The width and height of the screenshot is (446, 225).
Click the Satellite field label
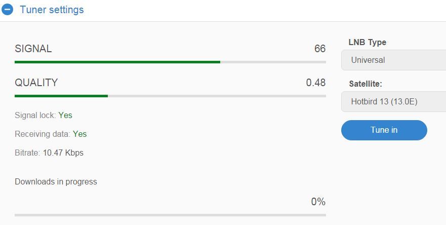tap(366, 84)
